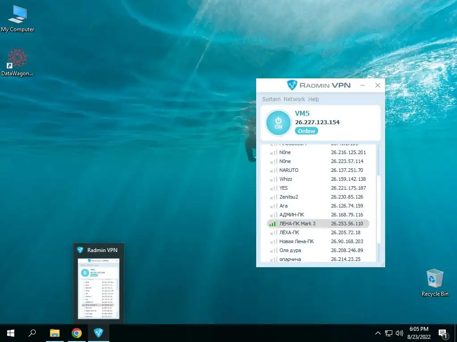Image resolution: width=457 pixels, height=342 pixels.
Task: Select the DataWagon desktop shortcut
Action: (17, 62)
